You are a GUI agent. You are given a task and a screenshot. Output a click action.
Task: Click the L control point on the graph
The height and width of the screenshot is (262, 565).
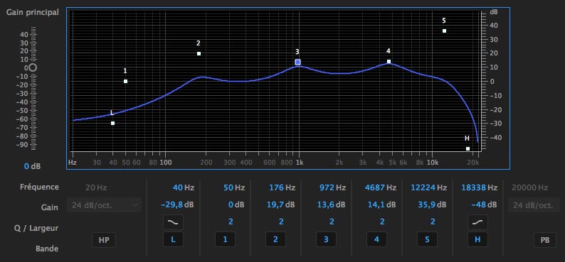click(x=112, y=124)
